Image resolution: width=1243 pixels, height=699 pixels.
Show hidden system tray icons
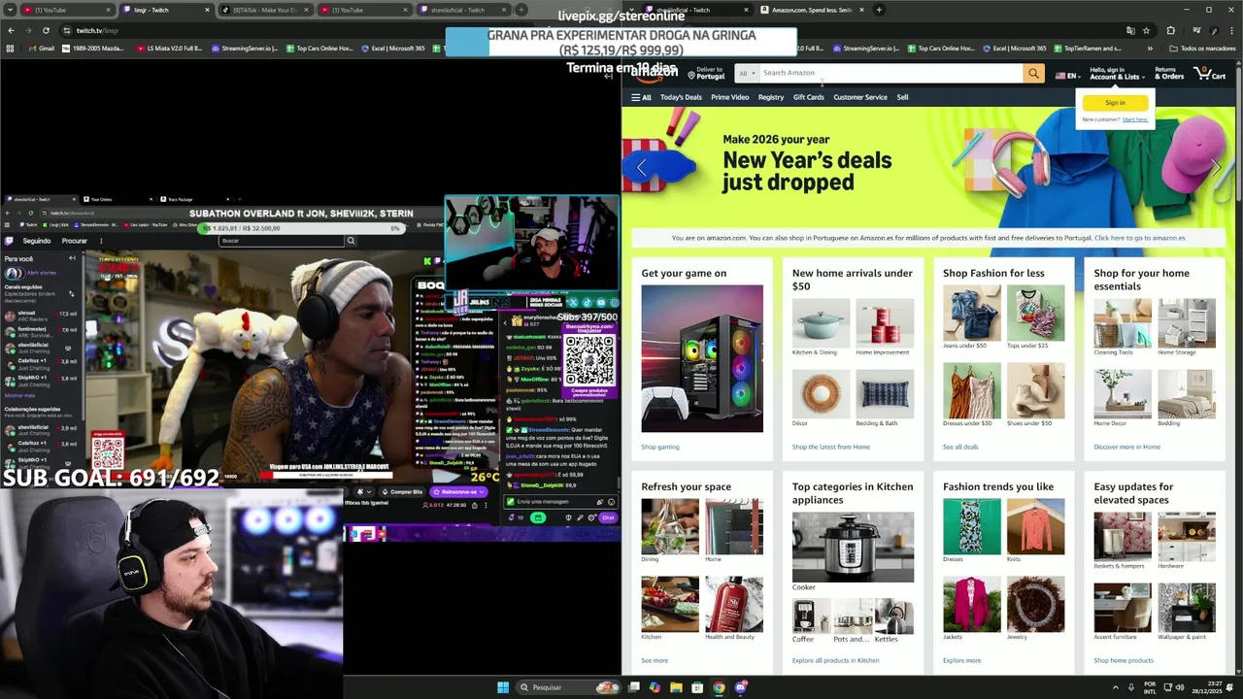tap(1116, 687)
